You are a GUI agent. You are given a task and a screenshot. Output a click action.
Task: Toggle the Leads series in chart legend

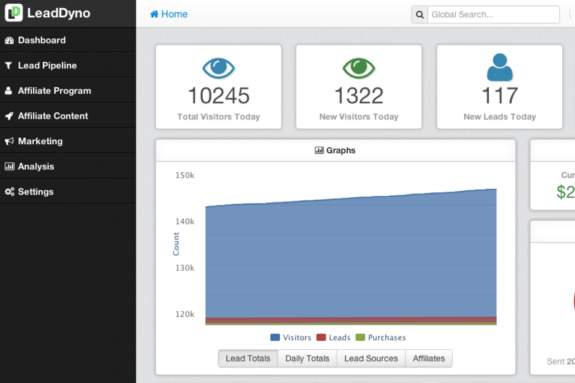point(333,338)
